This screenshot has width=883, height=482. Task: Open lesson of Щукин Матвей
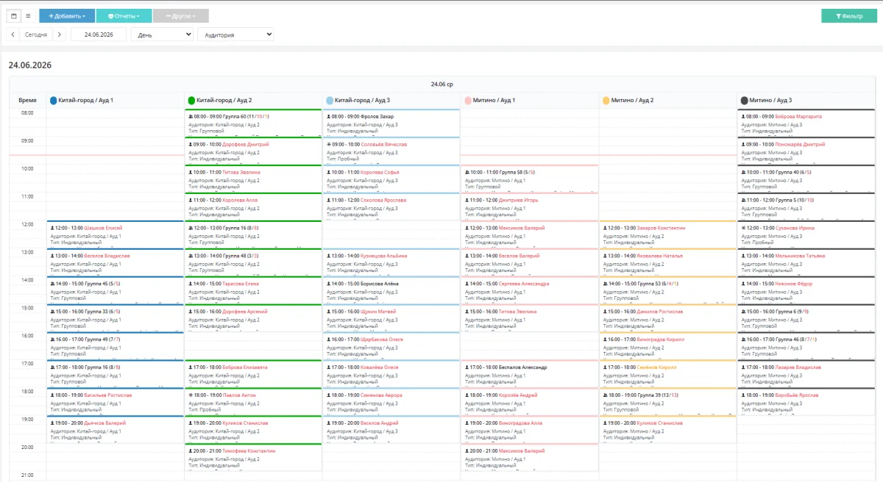click(391, 318)
